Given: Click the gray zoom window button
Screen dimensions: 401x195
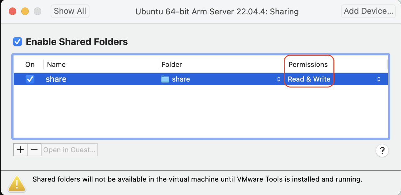Looking at the screenshot, I should point(38,12).
